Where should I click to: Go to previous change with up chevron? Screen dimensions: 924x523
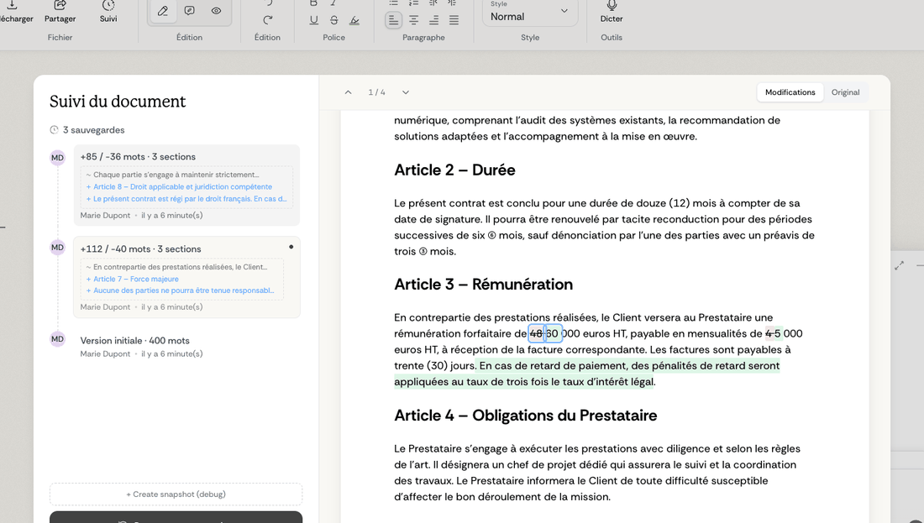pyautogui.click(x=349, y=92)
